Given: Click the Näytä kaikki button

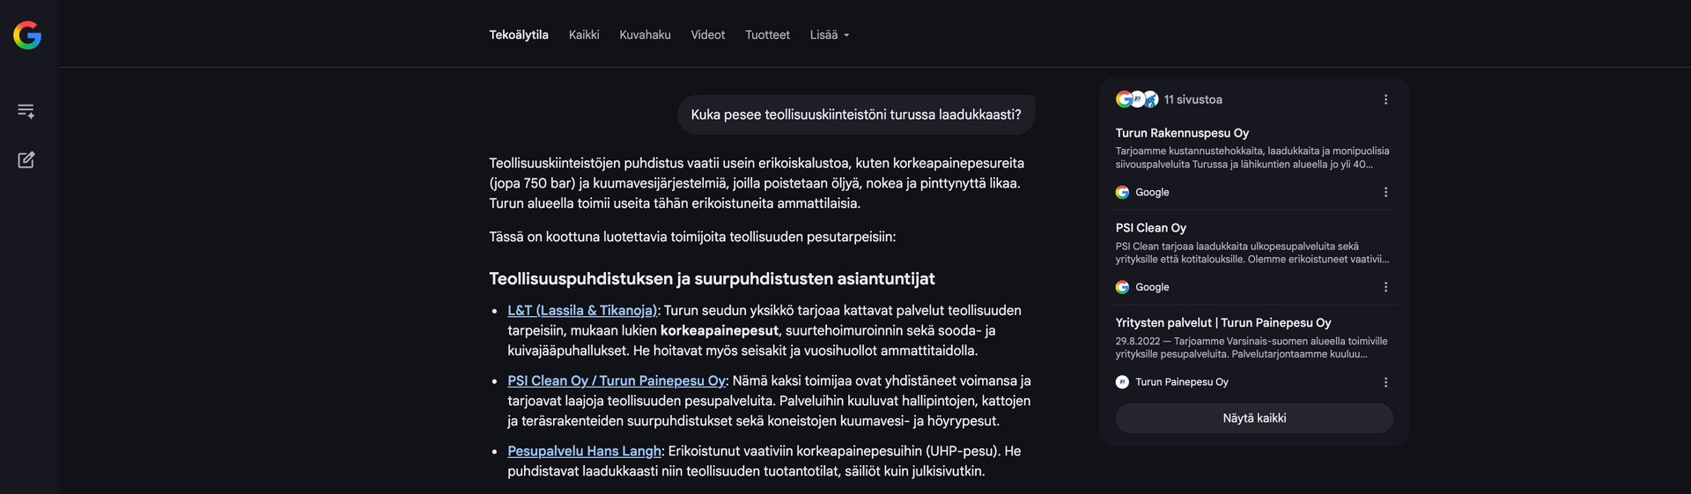Looking at the screenshot, I should pyautogui.click(x=1254, y=418).
